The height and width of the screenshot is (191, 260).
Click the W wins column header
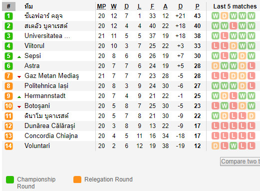[114, 6]
